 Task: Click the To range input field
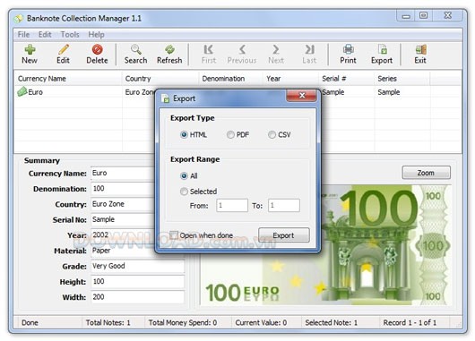[284, 206]
